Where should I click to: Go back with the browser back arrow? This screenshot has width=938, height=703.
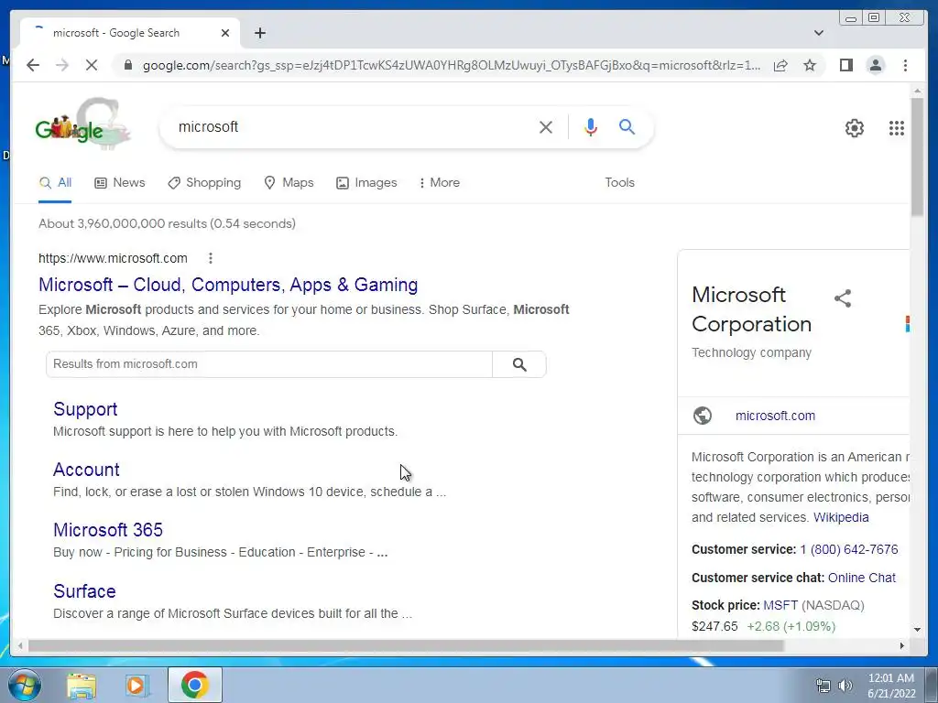pyautogui.click(x=33, y=65)
